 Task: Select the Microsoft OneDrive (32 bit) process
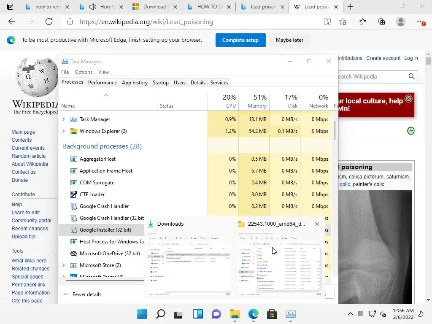click(101, 253)
